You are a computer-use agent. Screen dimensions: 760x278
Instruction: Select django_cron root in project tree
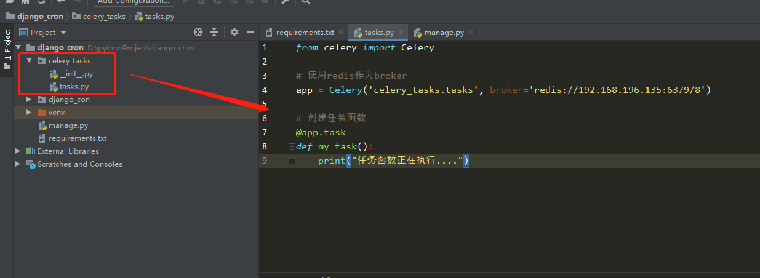pos(60,48)
